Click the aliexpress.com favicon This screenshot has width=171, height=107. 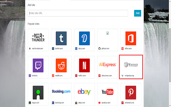tap(99, 75)
